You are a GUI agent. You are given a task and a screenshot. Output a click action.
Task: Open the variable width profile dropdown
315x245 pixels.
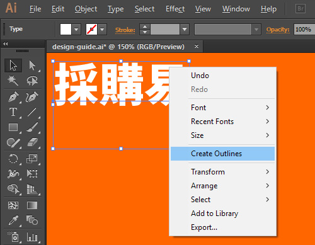tap(256, 30)
